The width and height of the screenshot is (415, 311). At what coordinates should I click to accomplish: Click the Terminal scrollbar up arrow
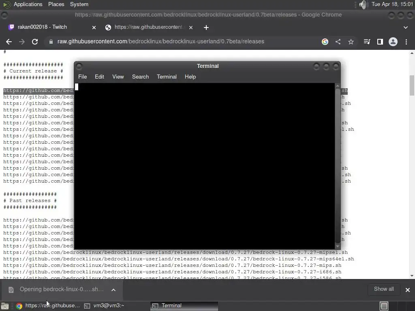338,86
